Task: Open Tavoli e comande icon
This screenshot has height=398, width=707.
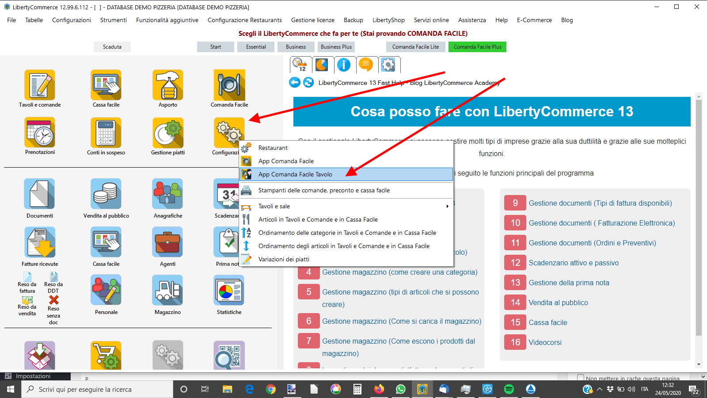Action: pos(40,85)
